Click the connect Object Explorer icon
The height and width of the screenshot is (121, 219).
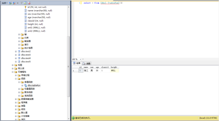[10, 3]
